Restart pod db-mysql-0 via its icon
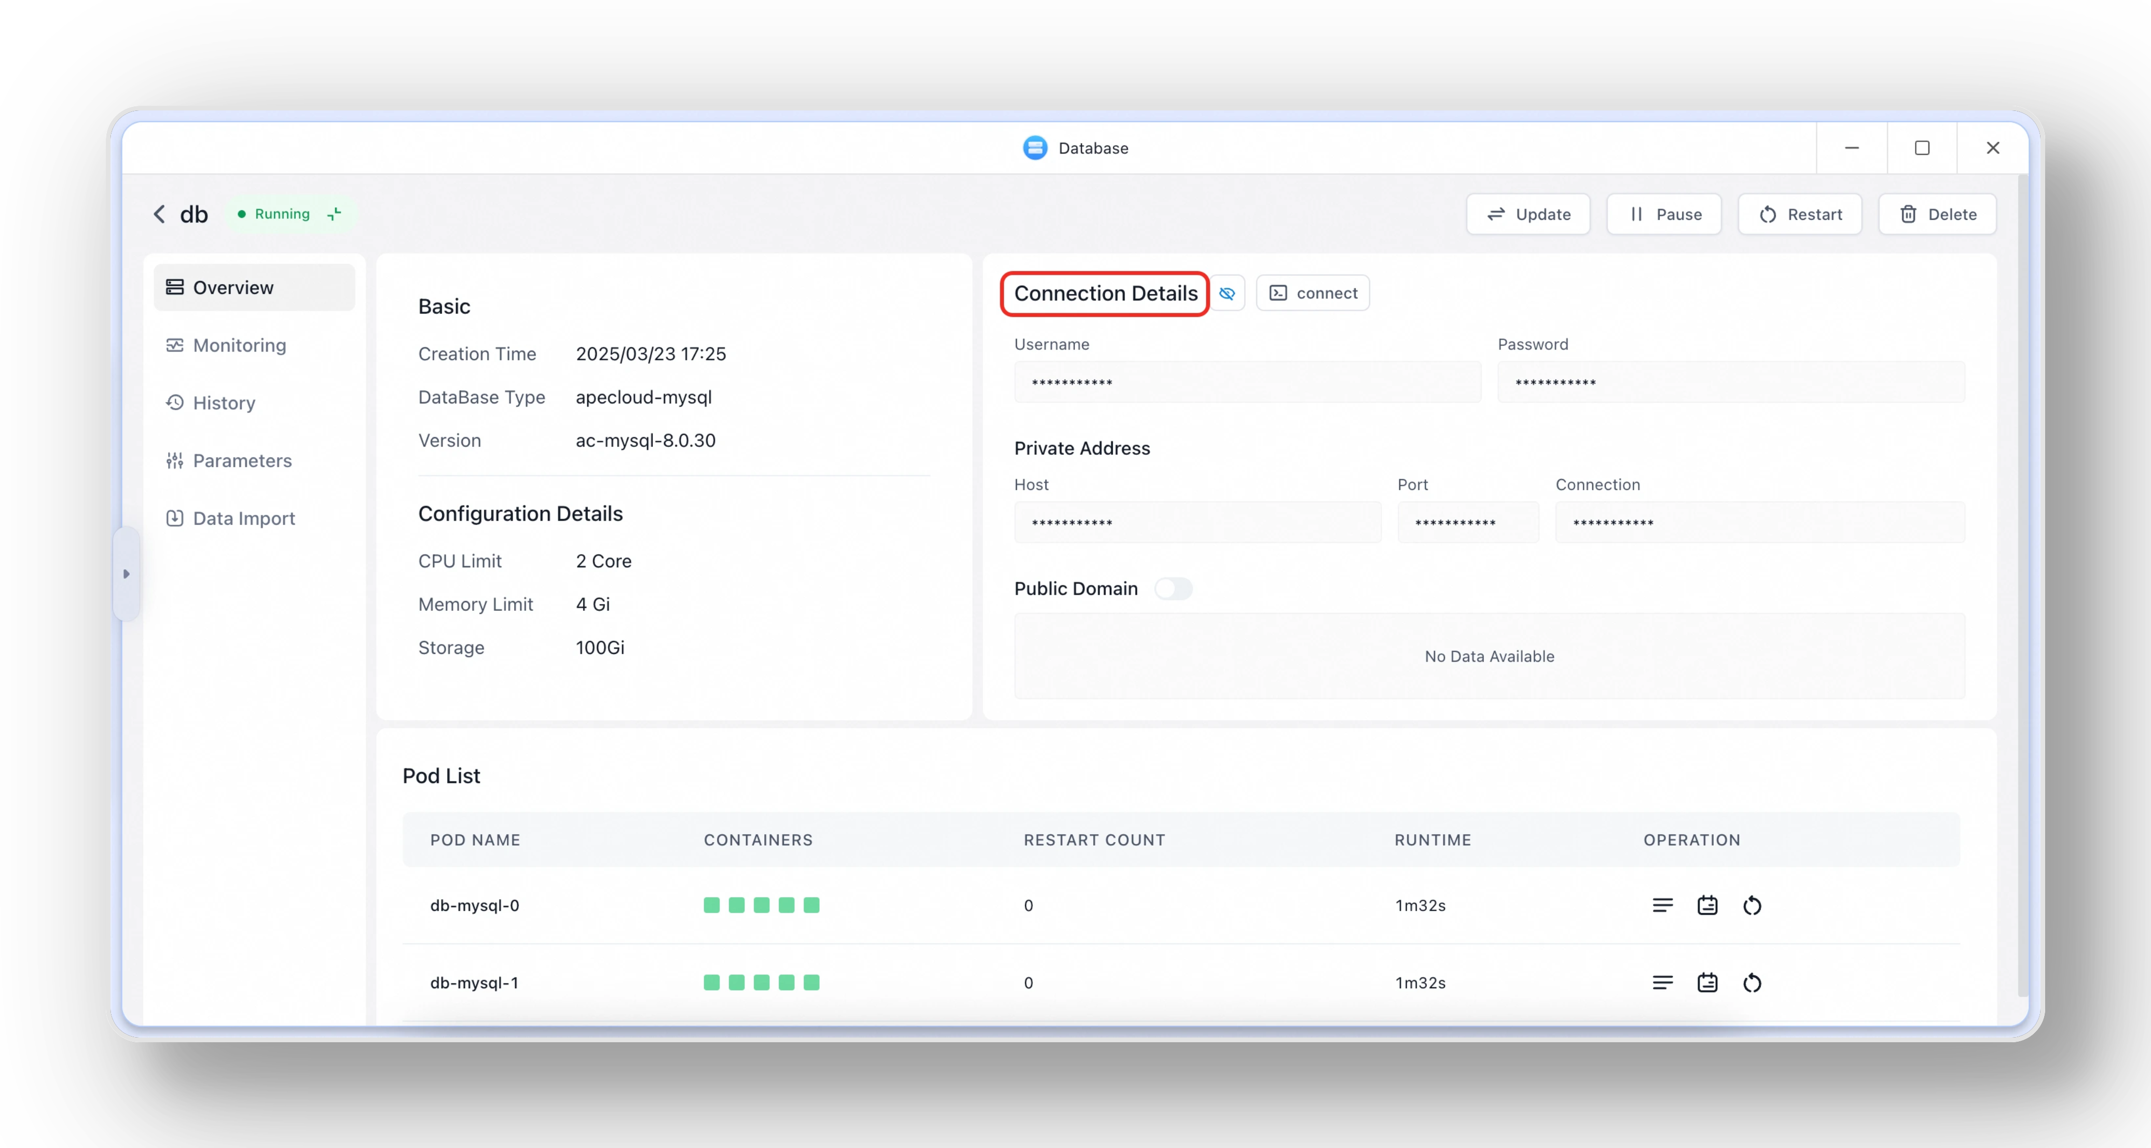2151x1148 pixels. pos(1752,905)
